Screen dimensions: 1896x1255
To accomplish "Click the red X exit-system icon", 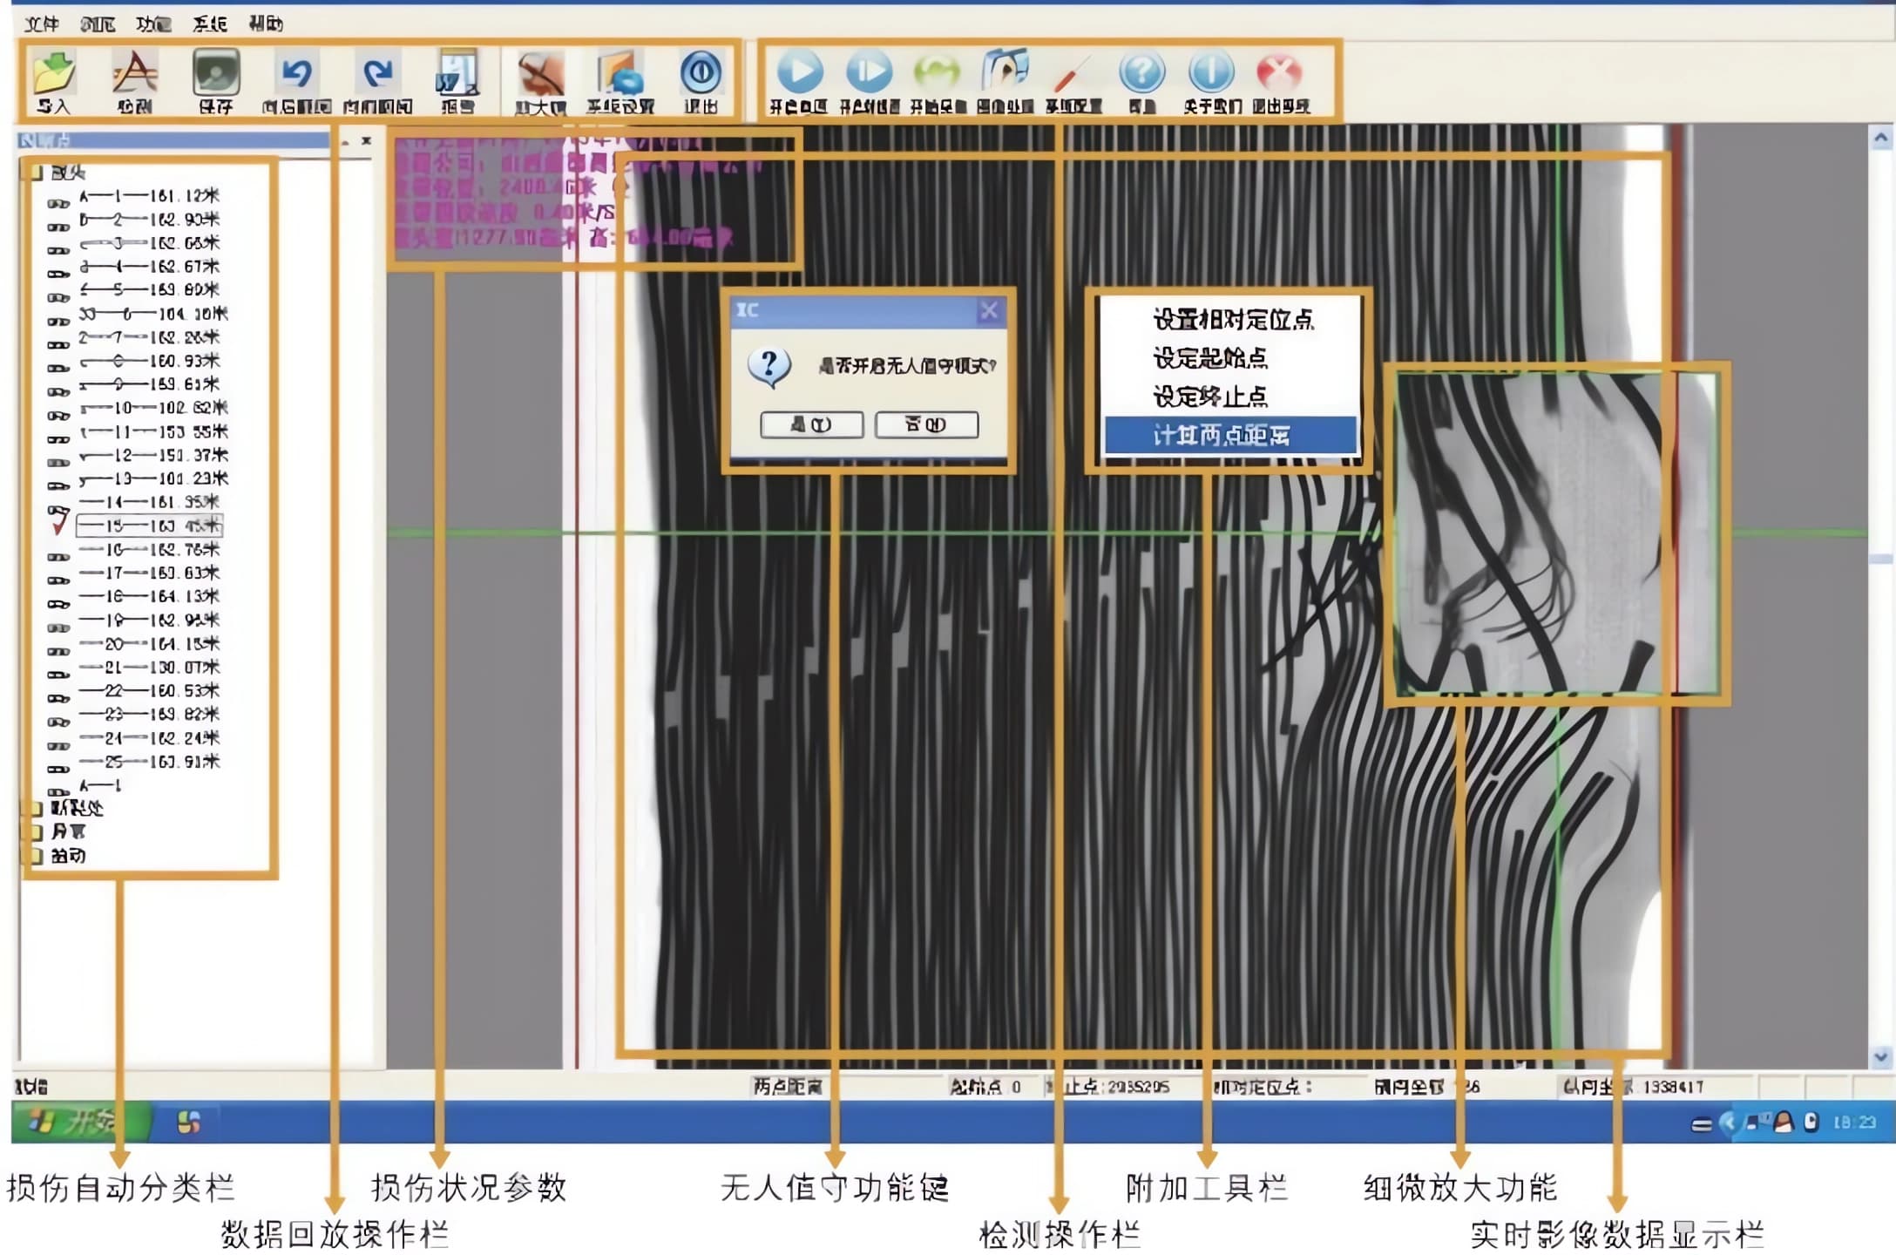I will [x=1279, y=73].
